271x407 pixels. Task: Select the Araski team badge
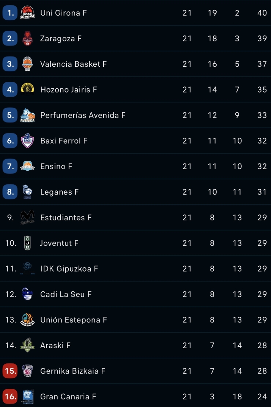(27, 345)
